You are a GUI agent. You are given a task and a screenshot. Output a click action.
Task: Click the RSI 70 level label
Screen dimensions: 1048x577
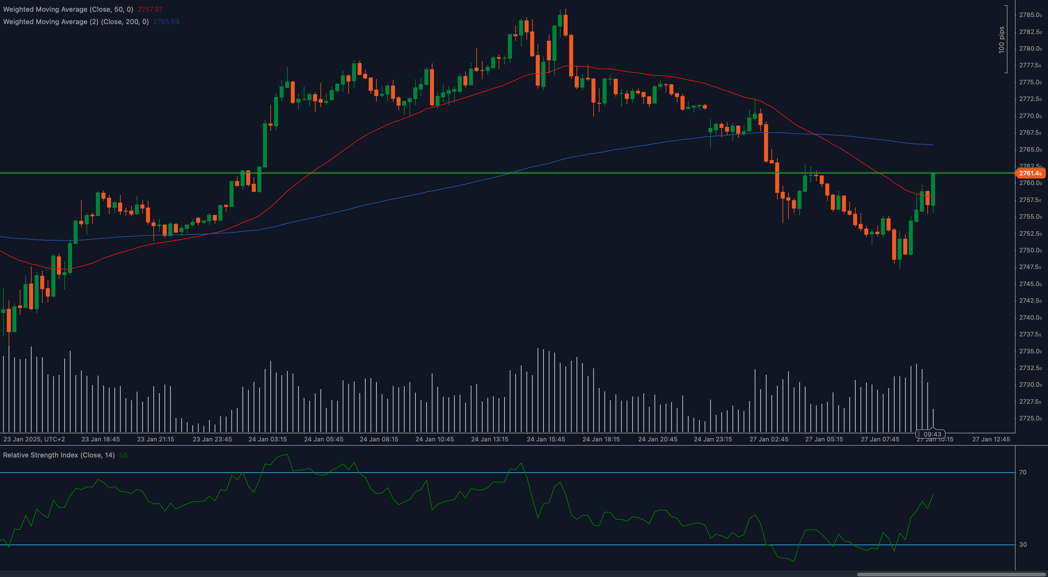[1022, 472]
